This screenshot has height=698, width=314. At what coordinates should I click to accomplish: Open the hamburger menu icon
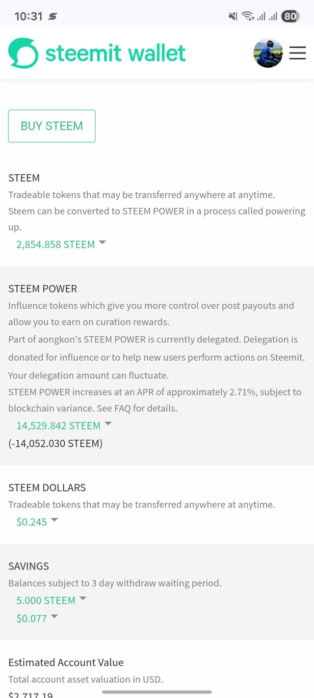[297, 53]
